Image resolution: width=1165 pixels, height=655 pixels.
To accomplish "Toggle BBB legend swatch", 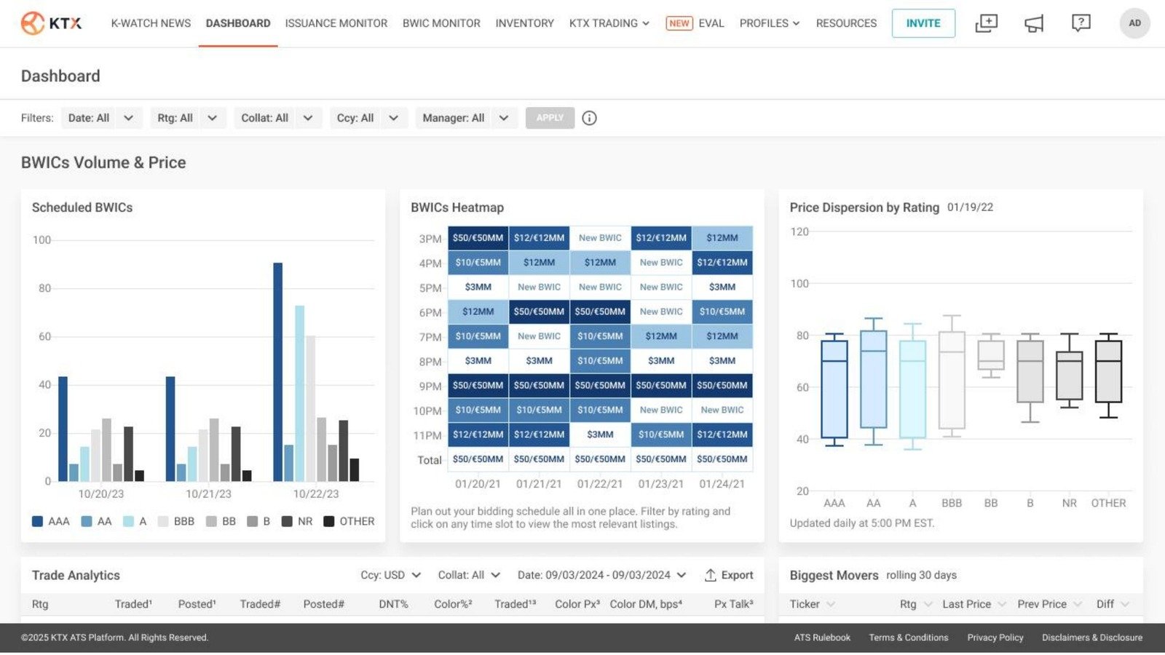I will click(x=163, y=521).
